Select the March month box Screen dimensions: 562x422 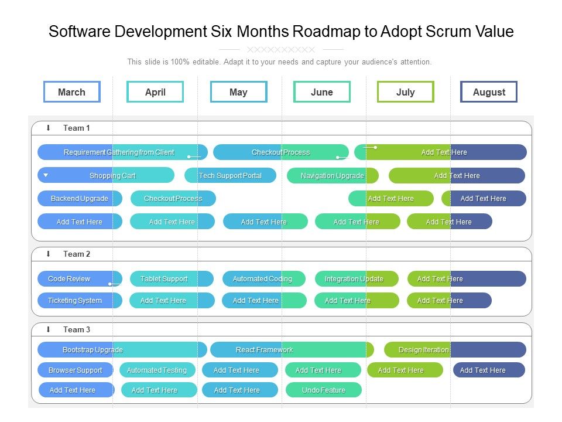71,92
